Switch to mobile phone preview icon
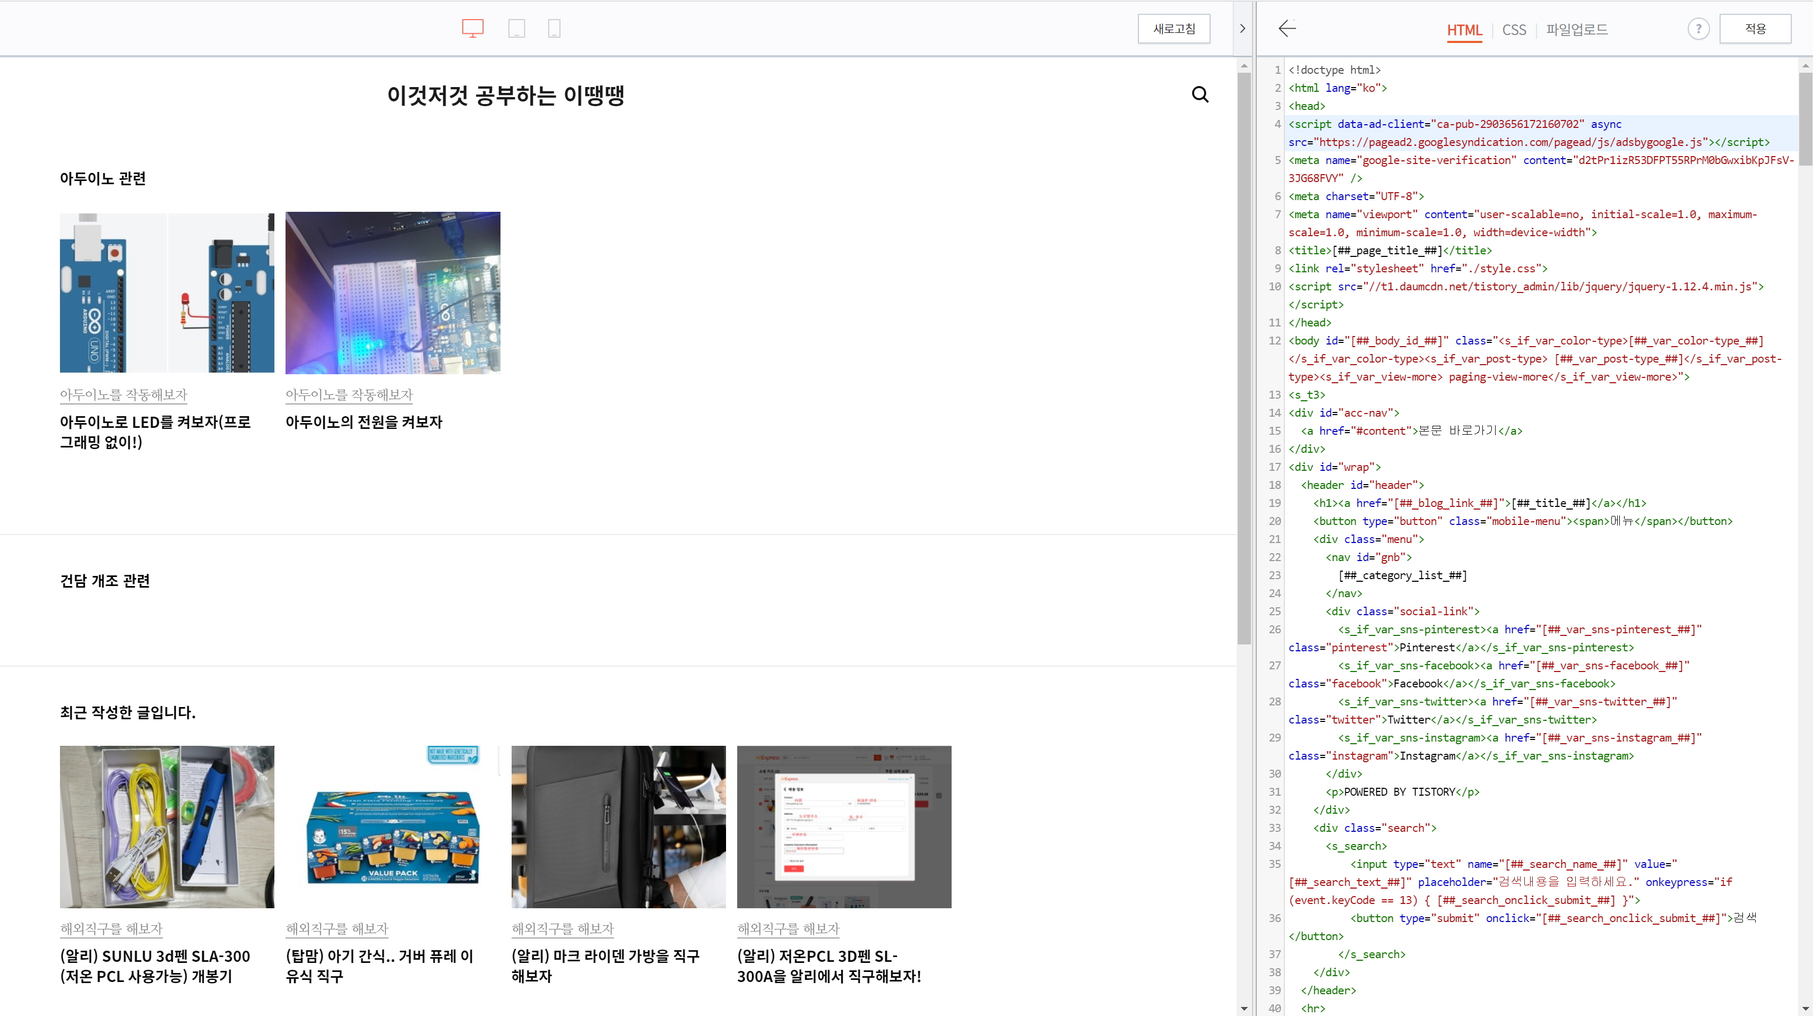Screen dimensions: 1813x1016 (554, 28)
